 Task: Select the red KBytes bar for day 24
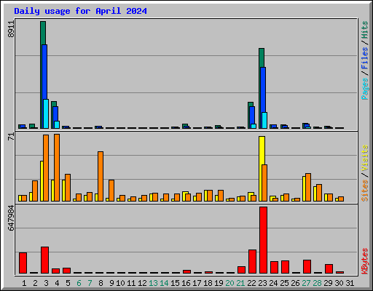click(x=274, y=268)
